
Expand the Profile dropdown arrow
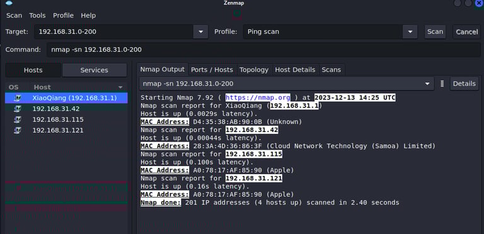(410, 31)
